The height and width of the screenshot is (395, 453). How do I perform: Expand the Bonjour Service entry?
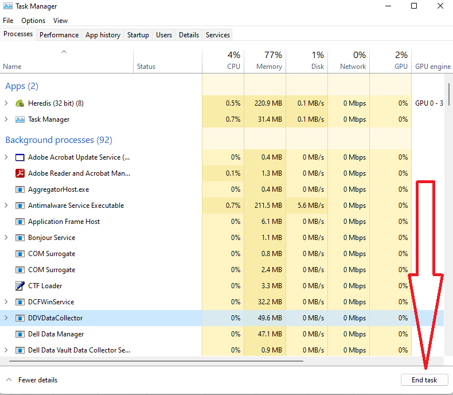(x=6, y=238)
